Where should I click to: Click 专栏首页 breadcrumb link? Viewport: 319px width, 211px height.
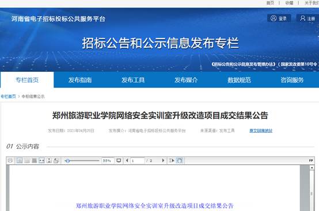tap(8, 96)
